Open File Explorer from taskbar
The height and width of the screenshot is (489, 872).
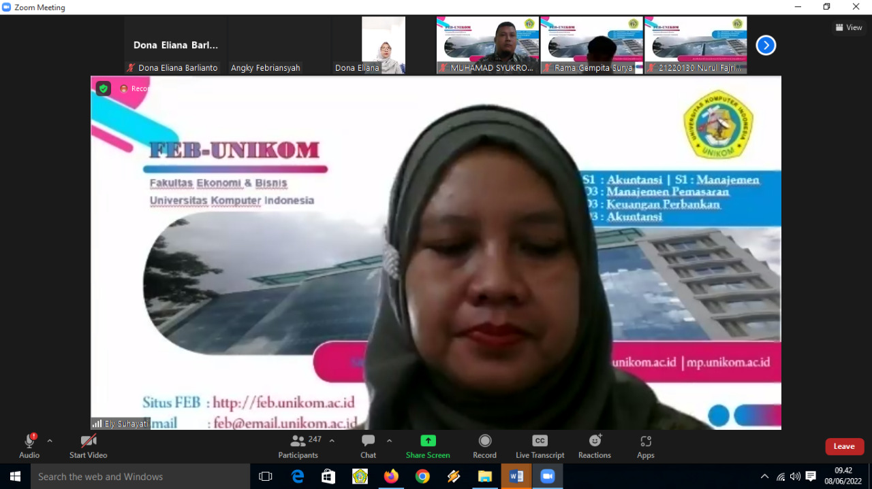click(485, 477)
